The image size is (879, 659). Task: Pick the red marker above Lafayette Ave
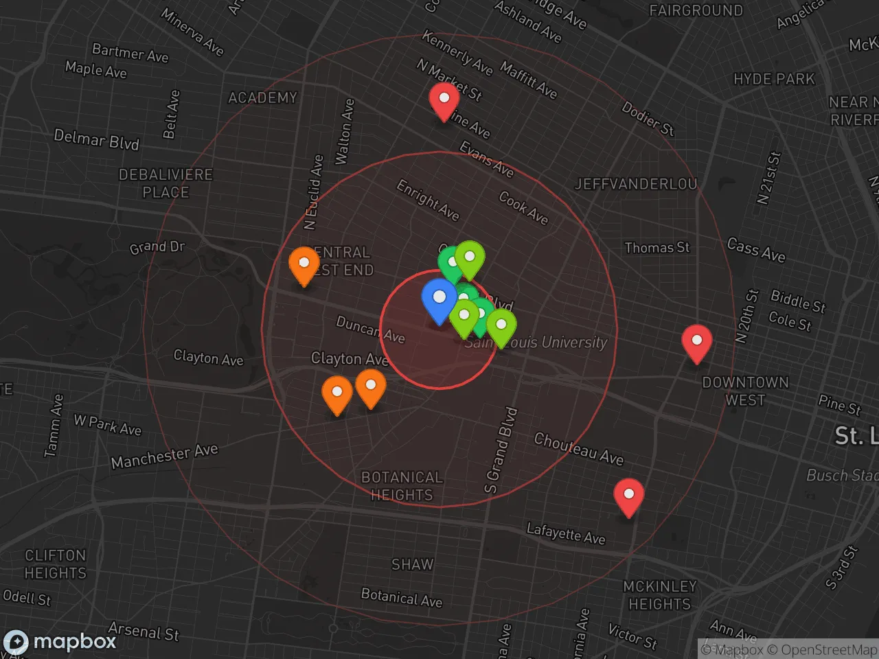(x=628, y=495)
